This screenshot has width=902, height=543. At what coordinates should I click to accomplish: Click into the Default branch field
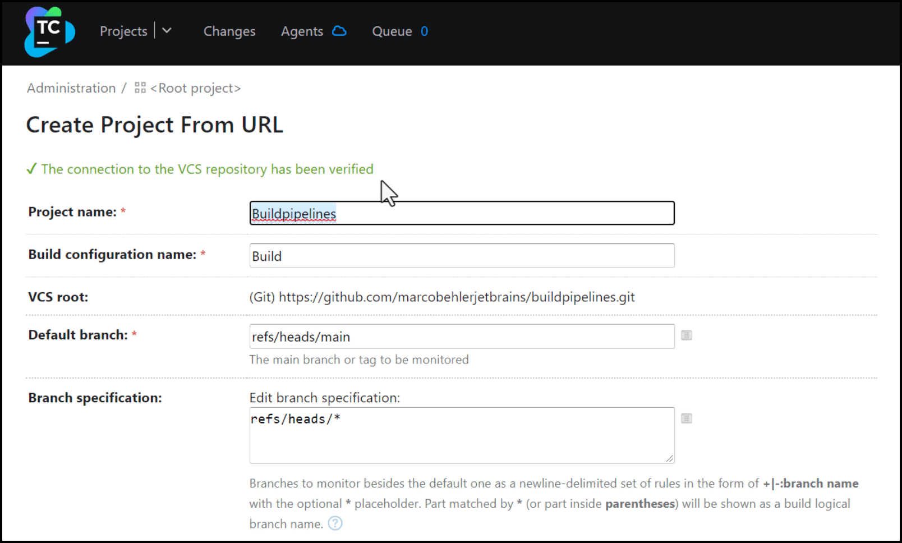[461, 337]
